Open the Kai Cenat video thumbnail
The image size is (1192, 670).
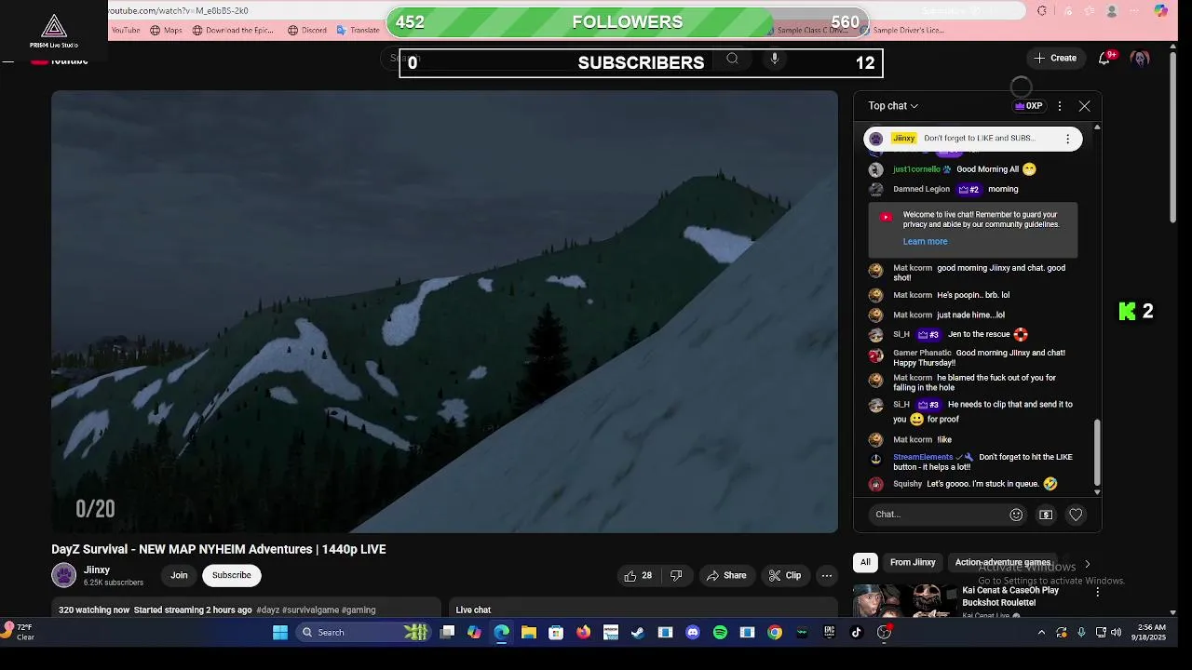click(x=904, y=601)
